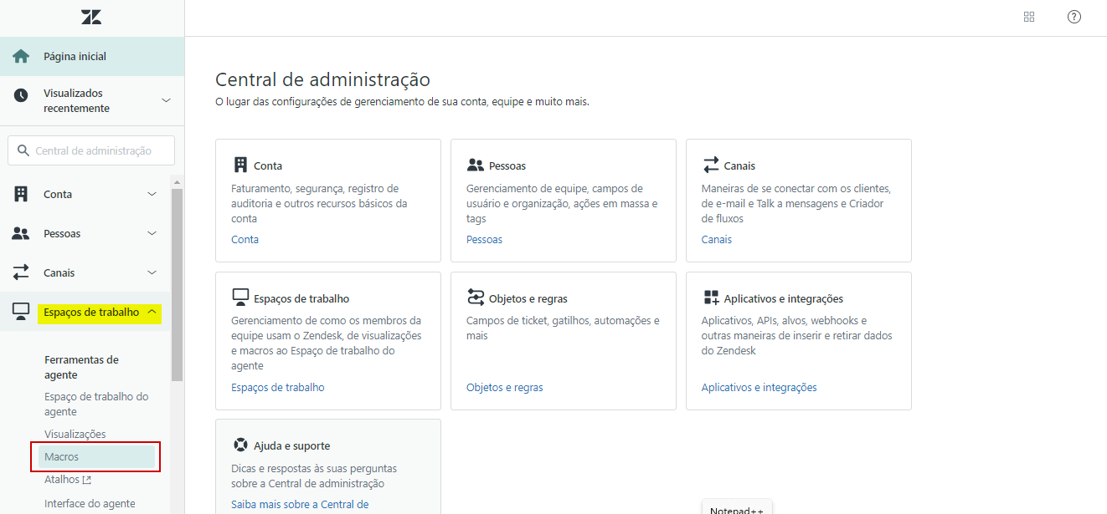The image size is (1107, 514).
Task: Collapse the Espaços de trabalho section
Action: tap(152, 312)
